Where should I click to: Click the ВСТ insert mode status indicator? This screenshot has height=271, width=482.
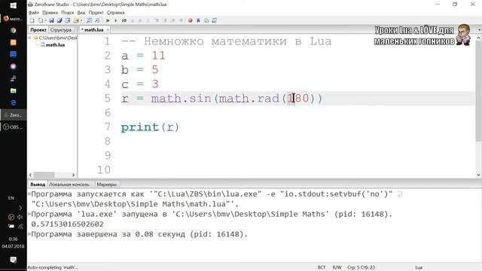click(322, 268)
